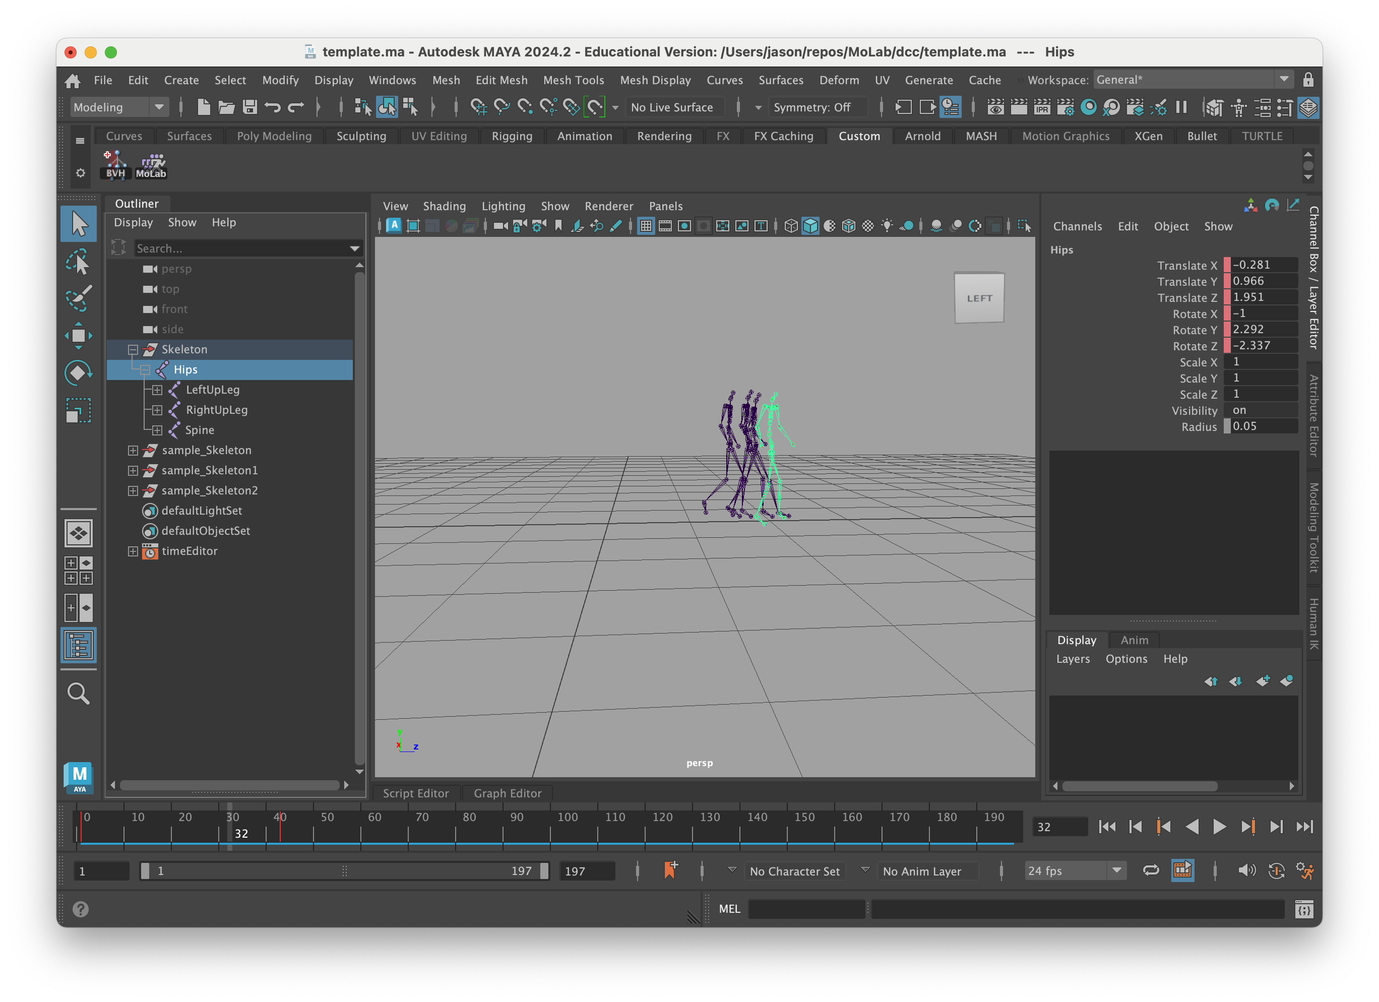Open the Graph Editor tab
Image resolution: width=1379 pixels, height=1002 pixels.
tap(507, 793)
